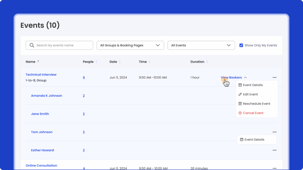Select Cancel Event in red

coord(253,113)
